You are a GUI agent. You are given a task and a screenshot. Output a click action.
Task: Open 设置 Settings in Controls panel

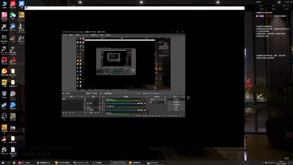(176, 107)
